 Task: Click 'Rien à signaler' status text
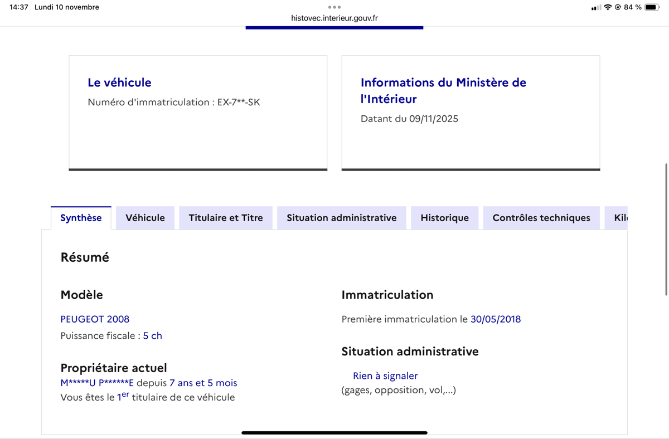click(385, 376)
